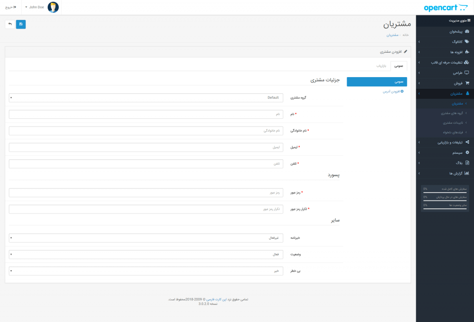Open the بی خطر safe dropdown
Image resolution: width=474 pixels, height=322 pixels.
point(146,271)
